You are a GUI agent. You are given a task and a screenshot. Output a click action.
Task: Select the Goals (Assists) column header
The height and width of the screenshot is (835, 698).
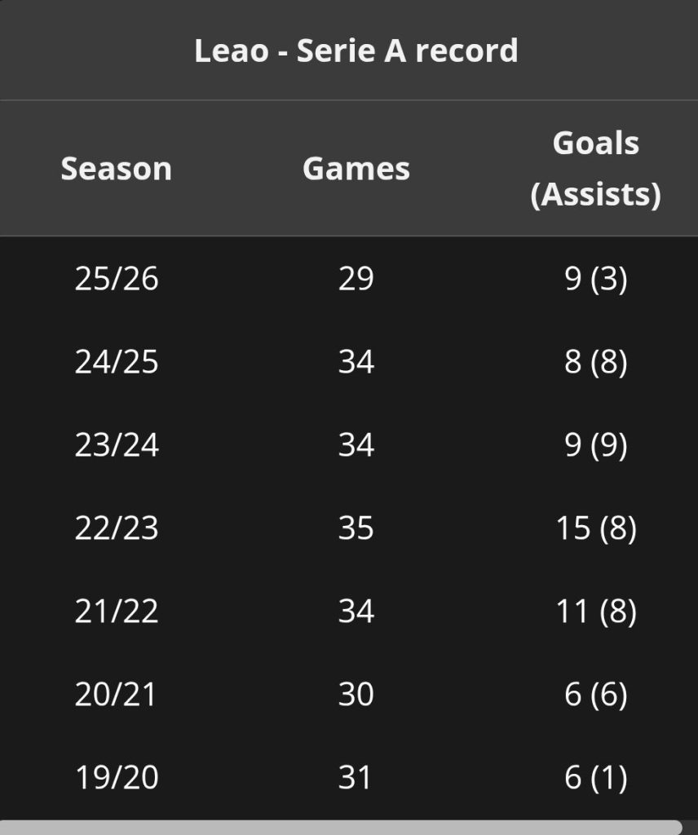point(595,168)
